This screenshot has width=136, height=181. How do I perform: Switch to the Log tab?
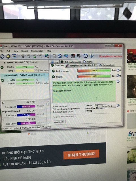[x=55, y=62]
